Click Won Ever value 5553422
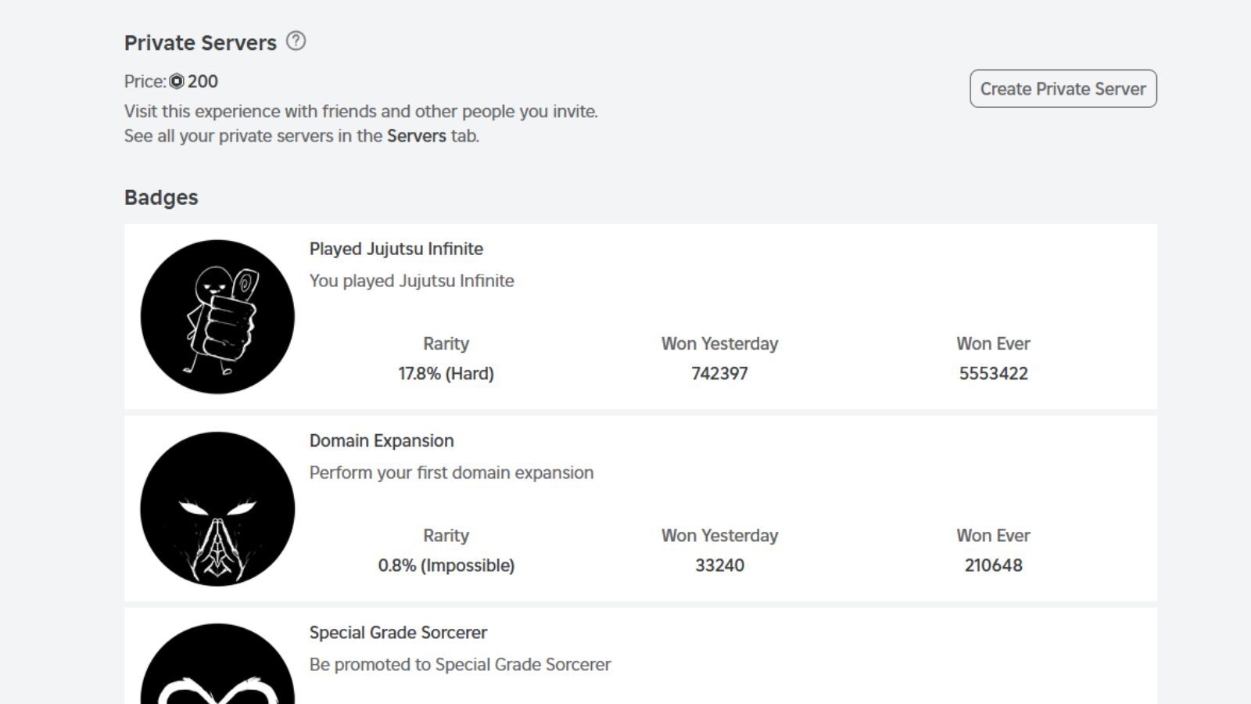 tap(993, 373)
